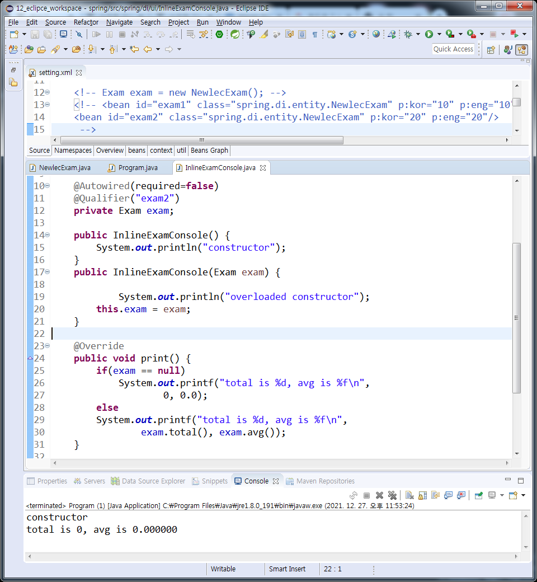Click the Save All icon
The width and height of the screenshot is (537, 582).
click(x=48, y=35)
